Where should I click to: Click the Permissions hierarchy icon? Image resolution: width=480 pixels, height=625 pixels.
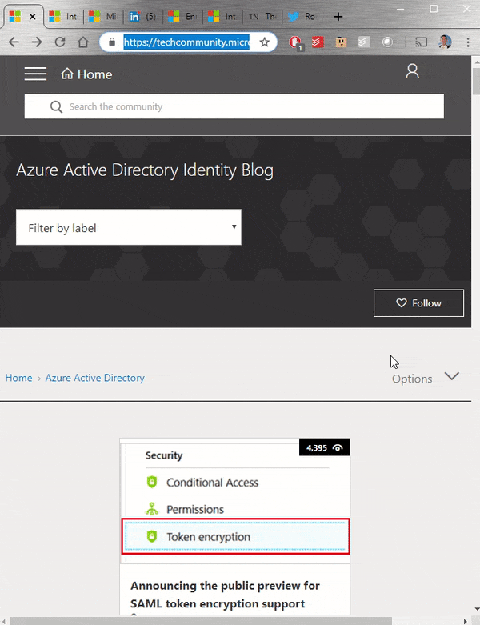pyautogui.click(x=152, y=509)
